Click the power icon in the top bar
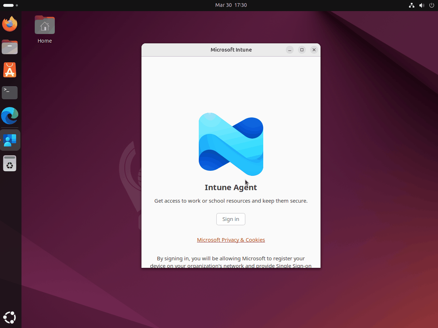438x328 pixels. coord(432,5)
